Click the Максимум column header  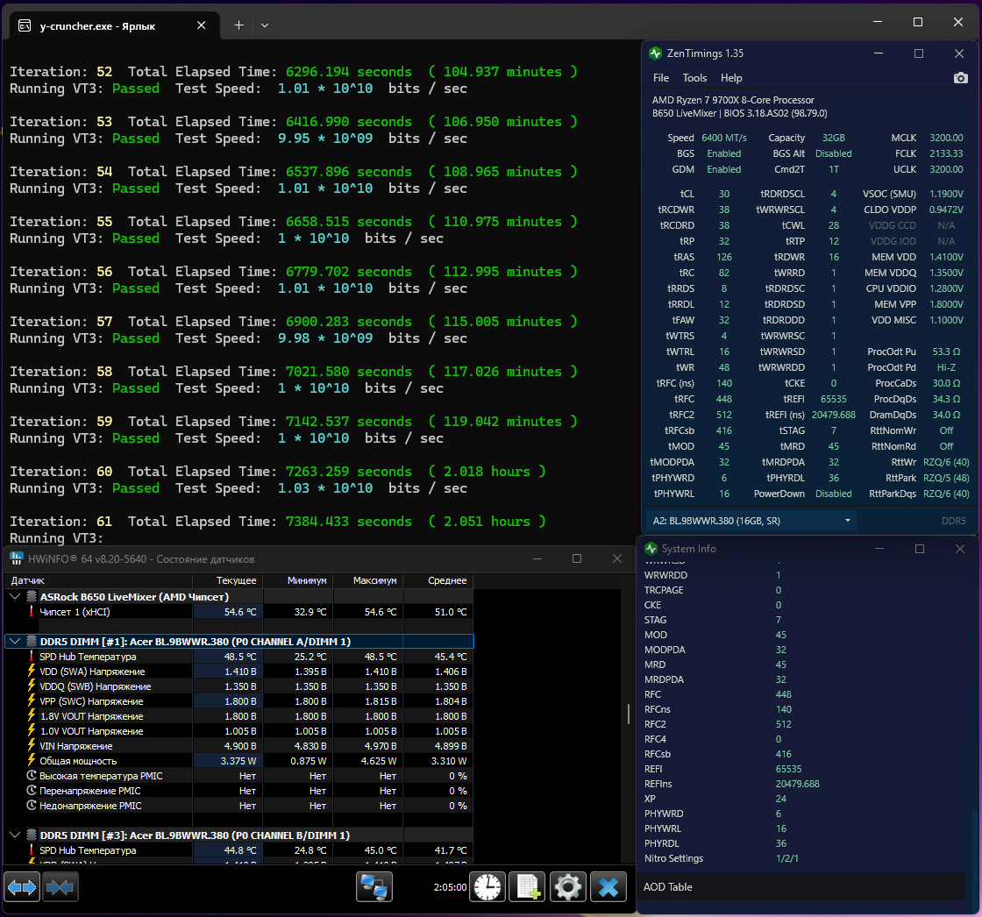click(369, 580)
